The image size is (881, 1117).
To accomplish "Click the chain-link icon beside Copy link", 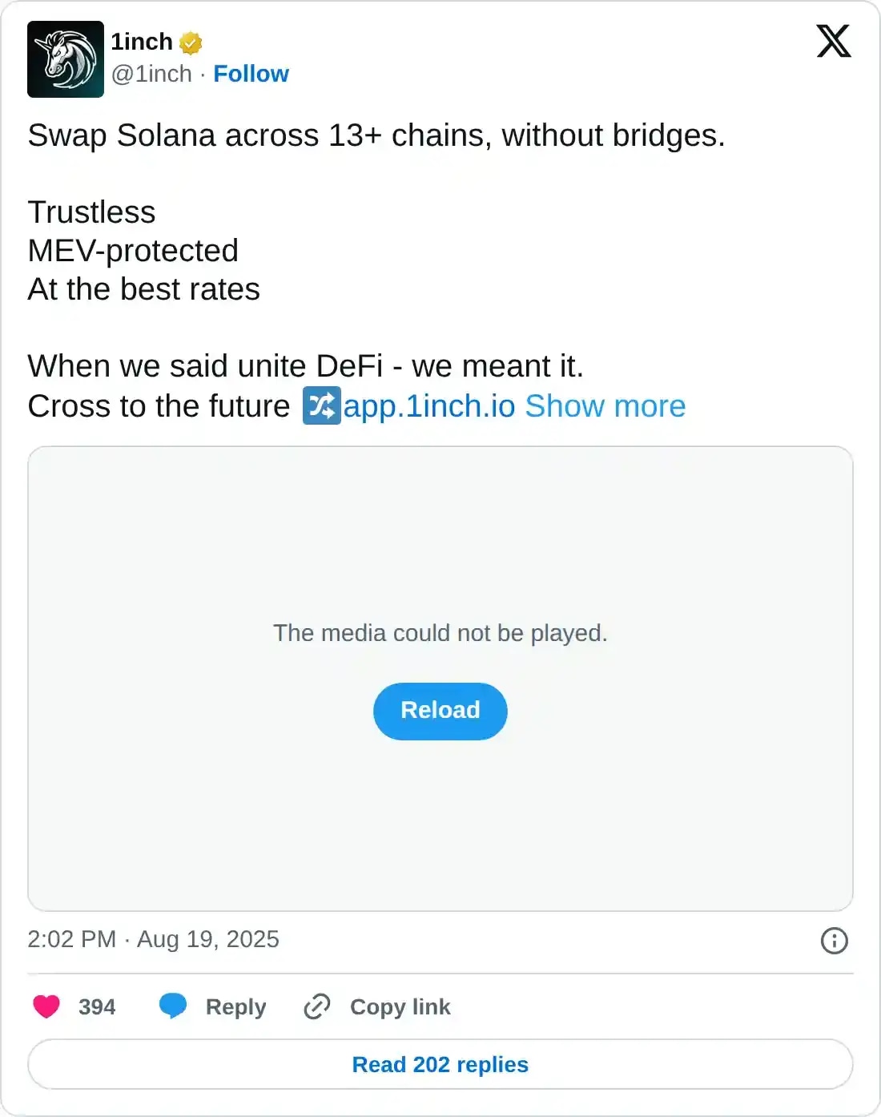I will [316, 1006].
